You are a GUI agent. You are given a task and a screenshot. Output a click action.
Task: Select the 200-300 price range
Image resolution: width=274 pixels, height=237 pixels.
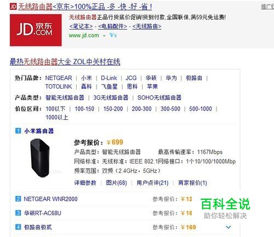[141, 109]
